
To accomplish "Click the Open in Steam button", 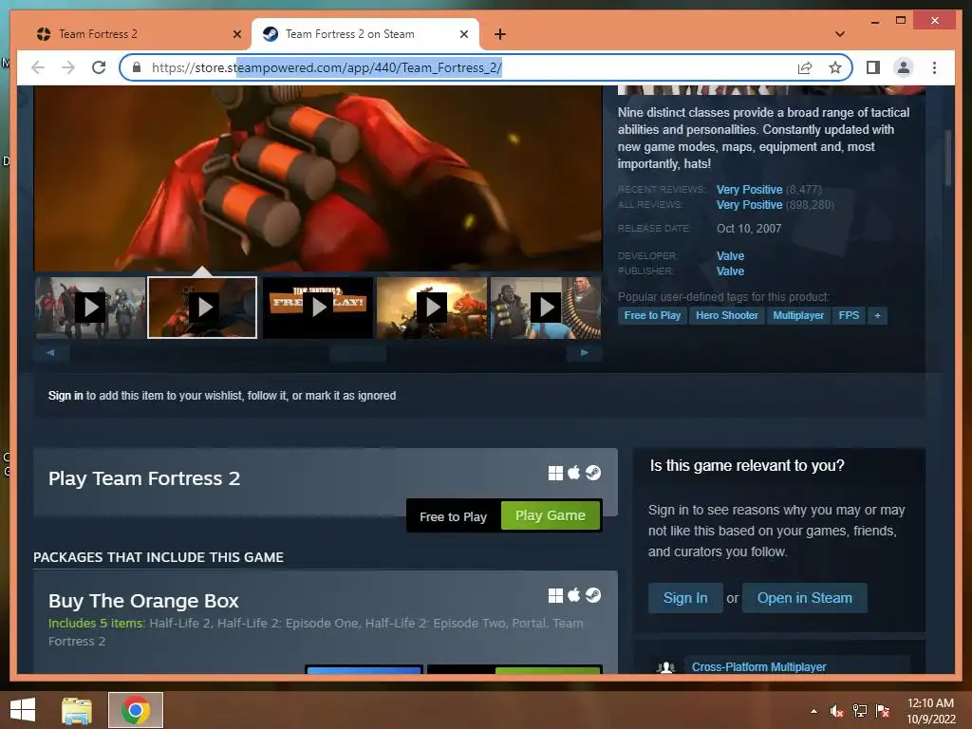I will pos(805,598).
